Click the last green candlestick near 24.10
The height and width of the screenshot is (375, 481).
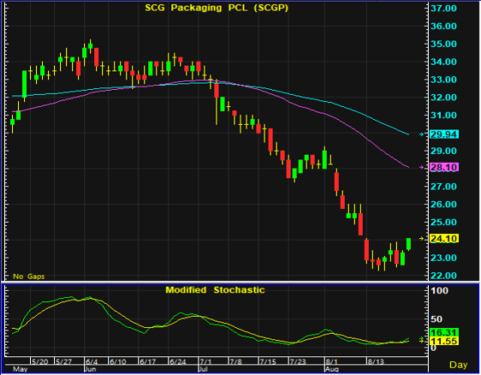[408, 244]
